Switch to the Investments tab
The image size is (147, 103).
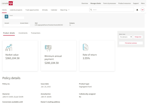coord(23,33)
